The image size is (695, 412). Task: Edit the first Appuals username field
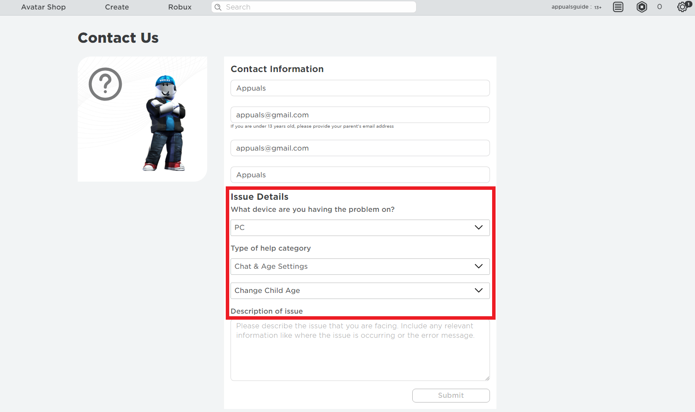pyautogui.click(x=360, y=88)
